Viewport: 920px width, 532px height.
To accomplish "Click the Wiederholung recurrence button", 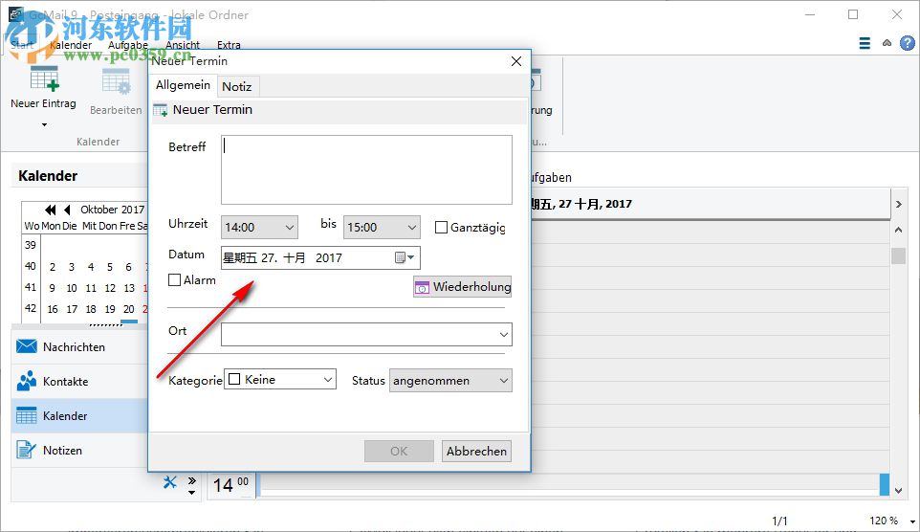I will click(462, 286).
